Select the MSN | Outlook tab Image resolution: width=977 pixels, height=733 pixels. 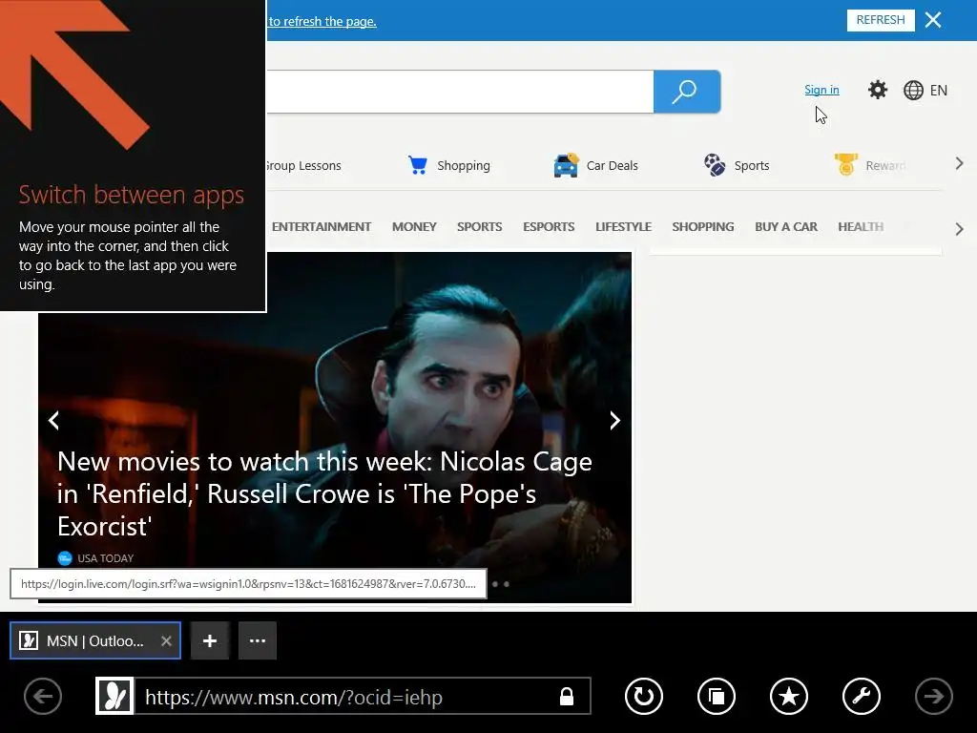coord(94,640)
